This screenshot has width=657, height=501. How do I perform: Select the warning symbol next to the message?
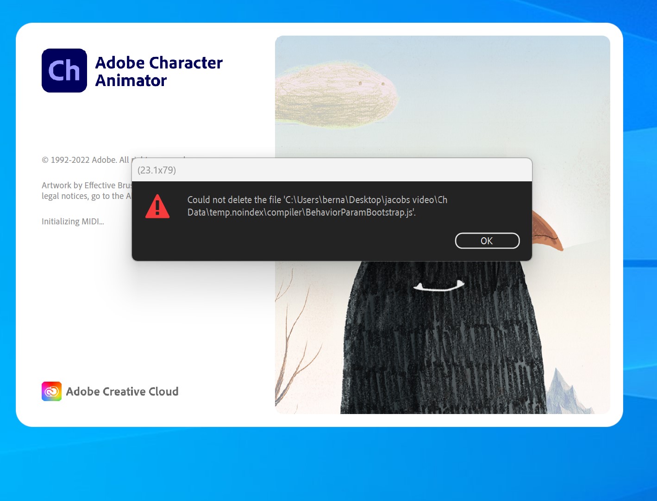point(157,208)
